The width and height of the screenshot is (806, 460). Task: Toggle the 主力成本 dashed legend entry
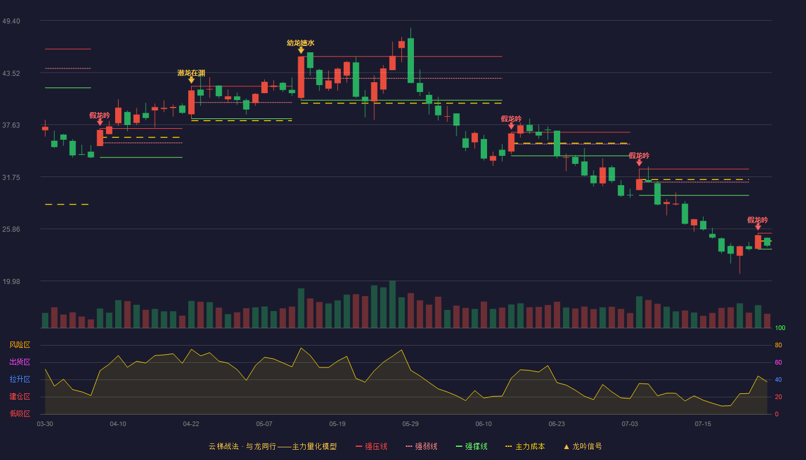pos(524,446)
